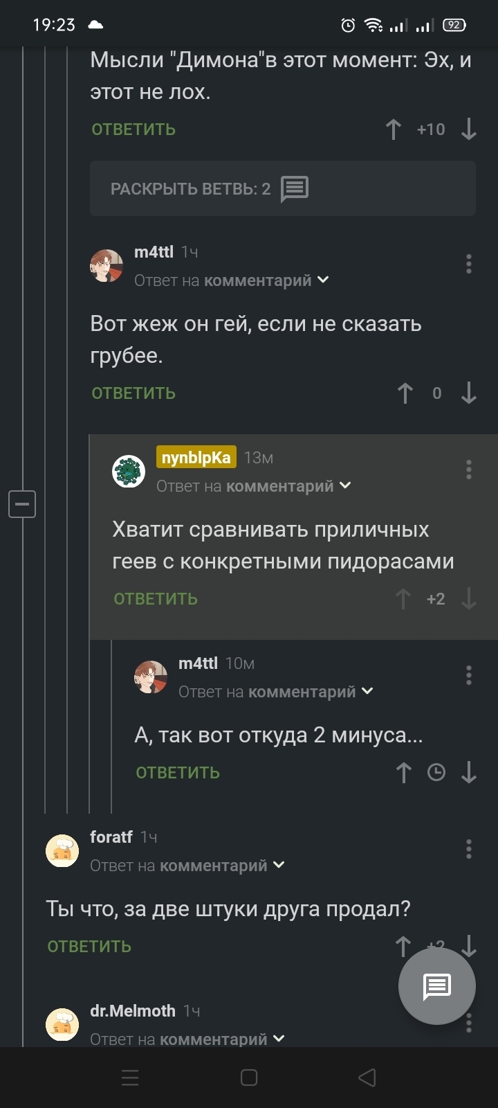Upvote the nynblpKa comment

coord(403,599)
